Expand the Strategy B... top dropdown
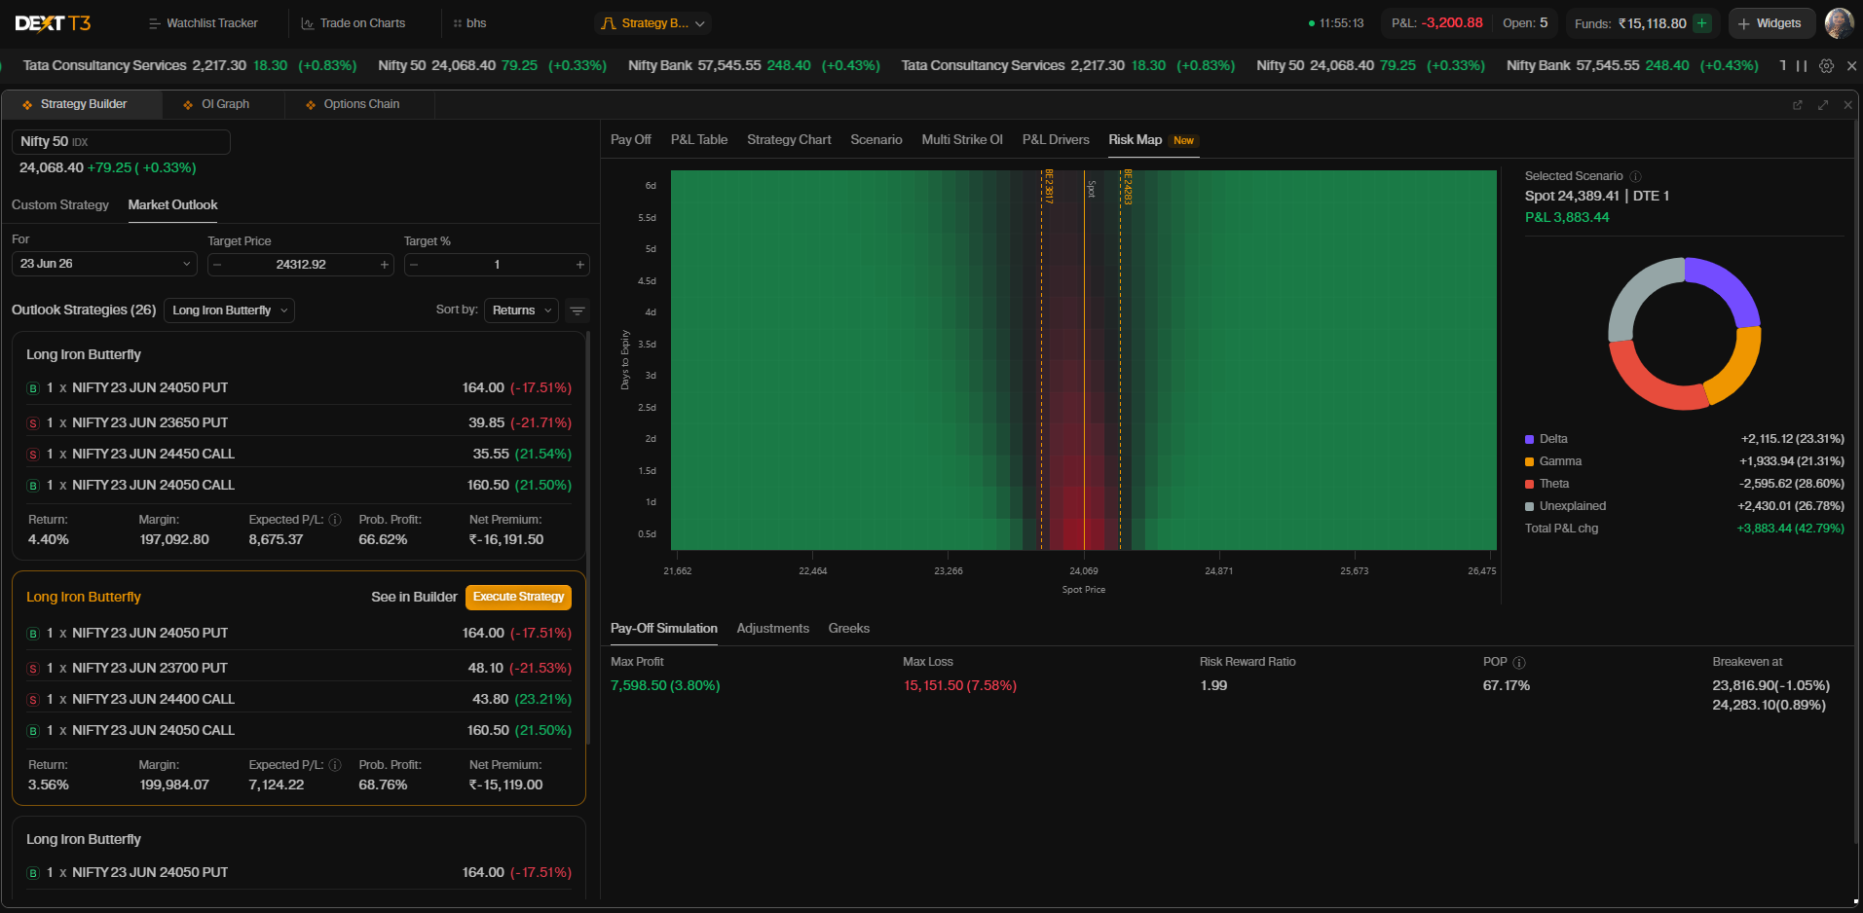The image size is (1863, 913). (652, 23)
